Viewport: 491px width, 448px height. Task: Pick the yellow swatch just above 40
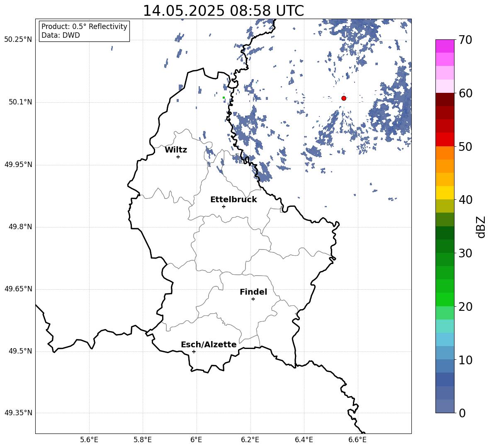pyautogui.click(x=445, y=193)
